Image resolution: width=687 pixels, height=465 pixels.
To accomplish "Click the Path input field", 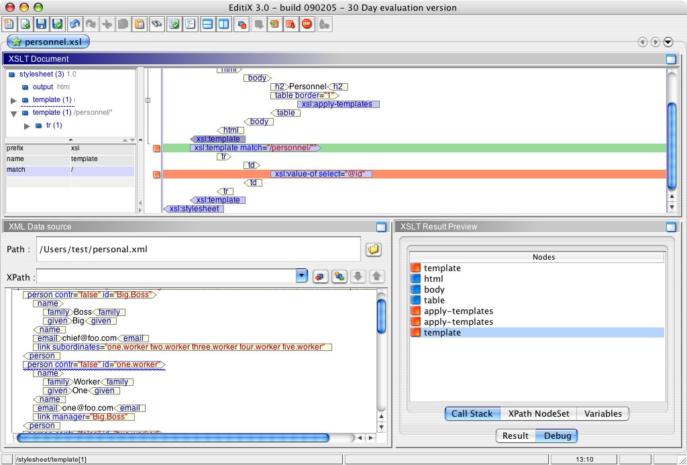I will [x=199, y=250].
